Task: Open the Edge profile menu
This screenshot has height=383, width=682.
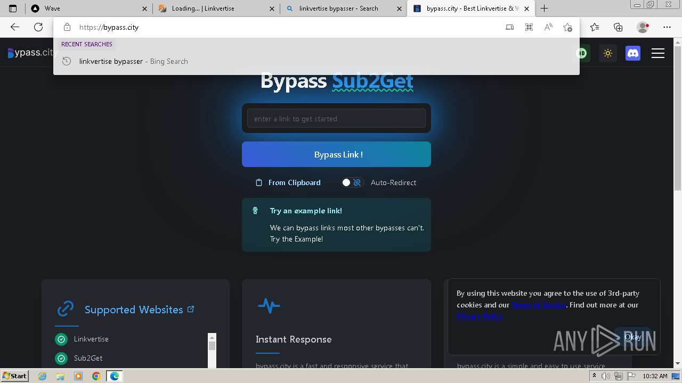Action: (643, 27)
